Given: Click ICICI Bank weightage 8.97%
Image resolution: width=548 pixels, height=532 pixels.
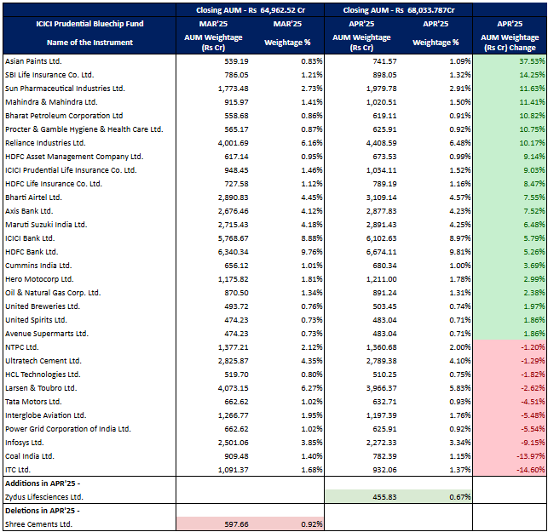Looking at the screenshot, I should (x=460, y=238).
